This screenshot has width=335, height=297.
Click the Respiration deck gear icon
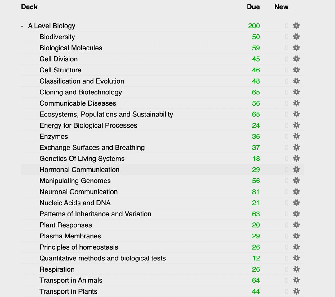coord(296,269)
